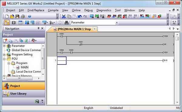Click the info-page icon in Project panel toolbar
Image resolution: width=182 pixels, height=112 pixels.
pos(21,41)
